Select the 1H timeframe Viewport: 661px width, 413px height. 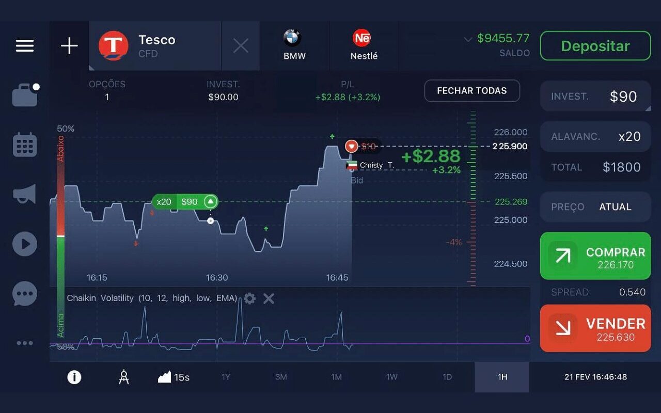[x=502, y=377]
